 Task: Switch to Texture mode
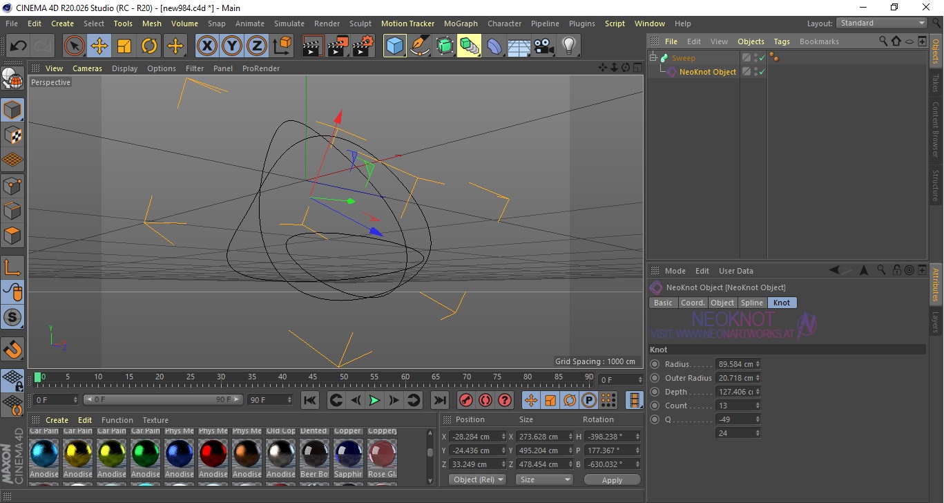click(12, 135)
